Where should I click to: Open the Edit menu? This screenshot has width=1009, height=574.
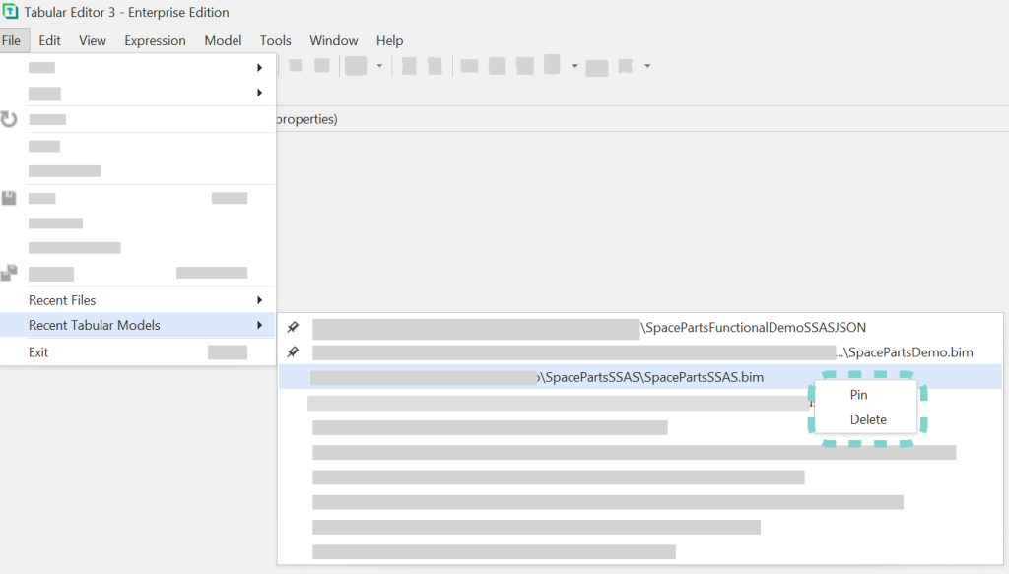pyautogui.click(x=49, y=40)
